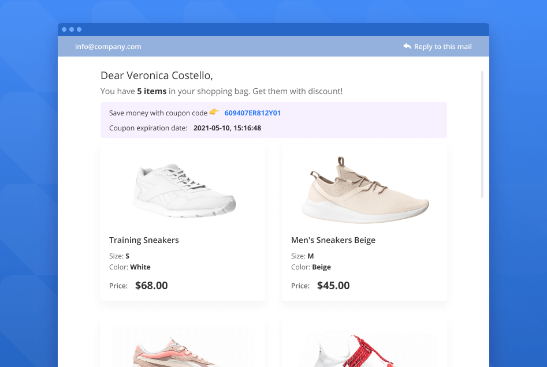This screenshot has width=547, height=367.
Task: Click the "Training Sneakers" product title
Action: [144, 240]
